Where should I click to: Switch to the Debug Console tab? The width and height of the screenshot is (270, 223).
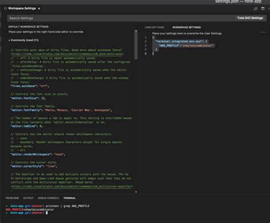click(48, 198)
